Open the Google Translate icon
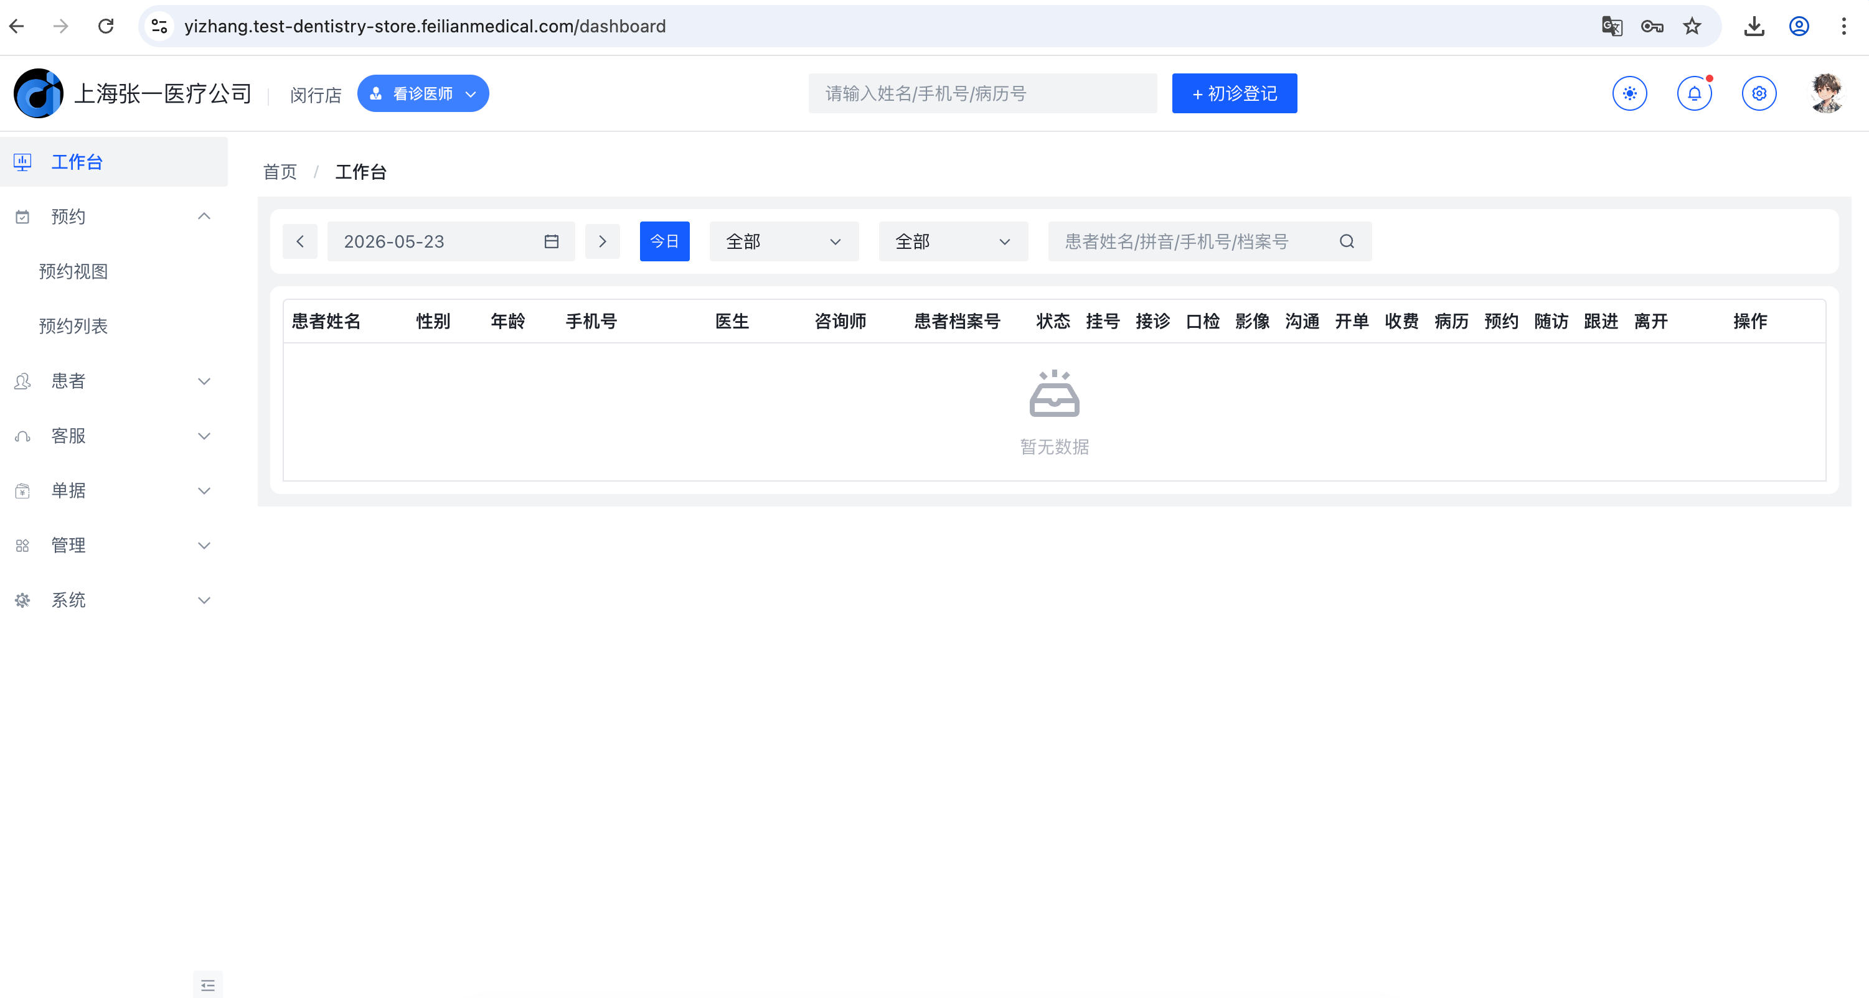 pyautogui.click(x=1611, y=26)
